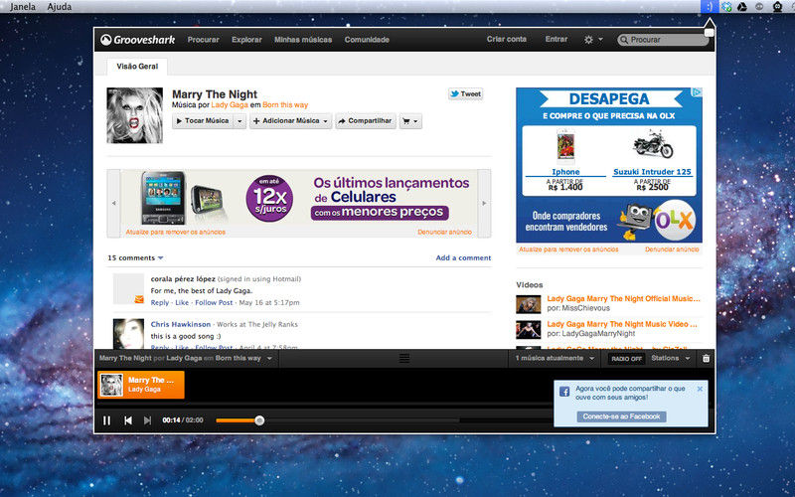Toggle the RADIO OFF switch
Image resolution: width=795 pixels, height=497 pixels.
pyautogui.click(x=626, y=359)
